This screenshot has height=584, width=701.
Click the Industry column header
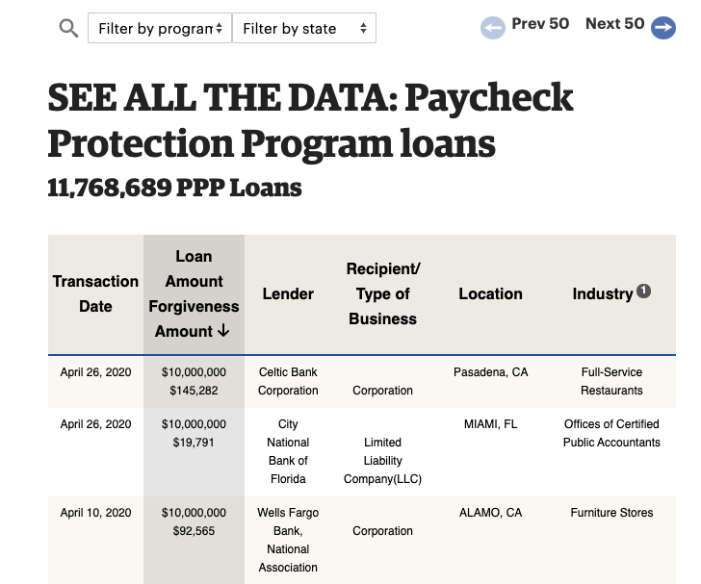603,293
